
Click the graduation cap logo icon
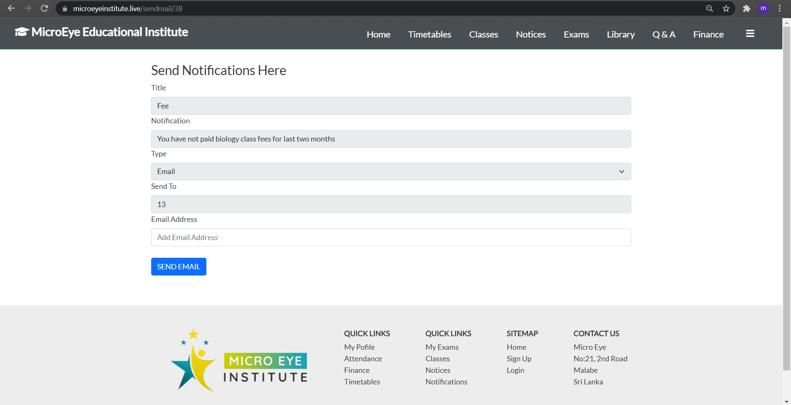click(22, 32)
